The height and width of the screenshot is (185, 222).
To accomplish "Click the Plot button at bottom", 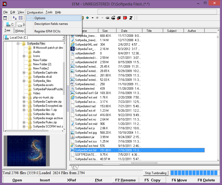I will point(98,180).
